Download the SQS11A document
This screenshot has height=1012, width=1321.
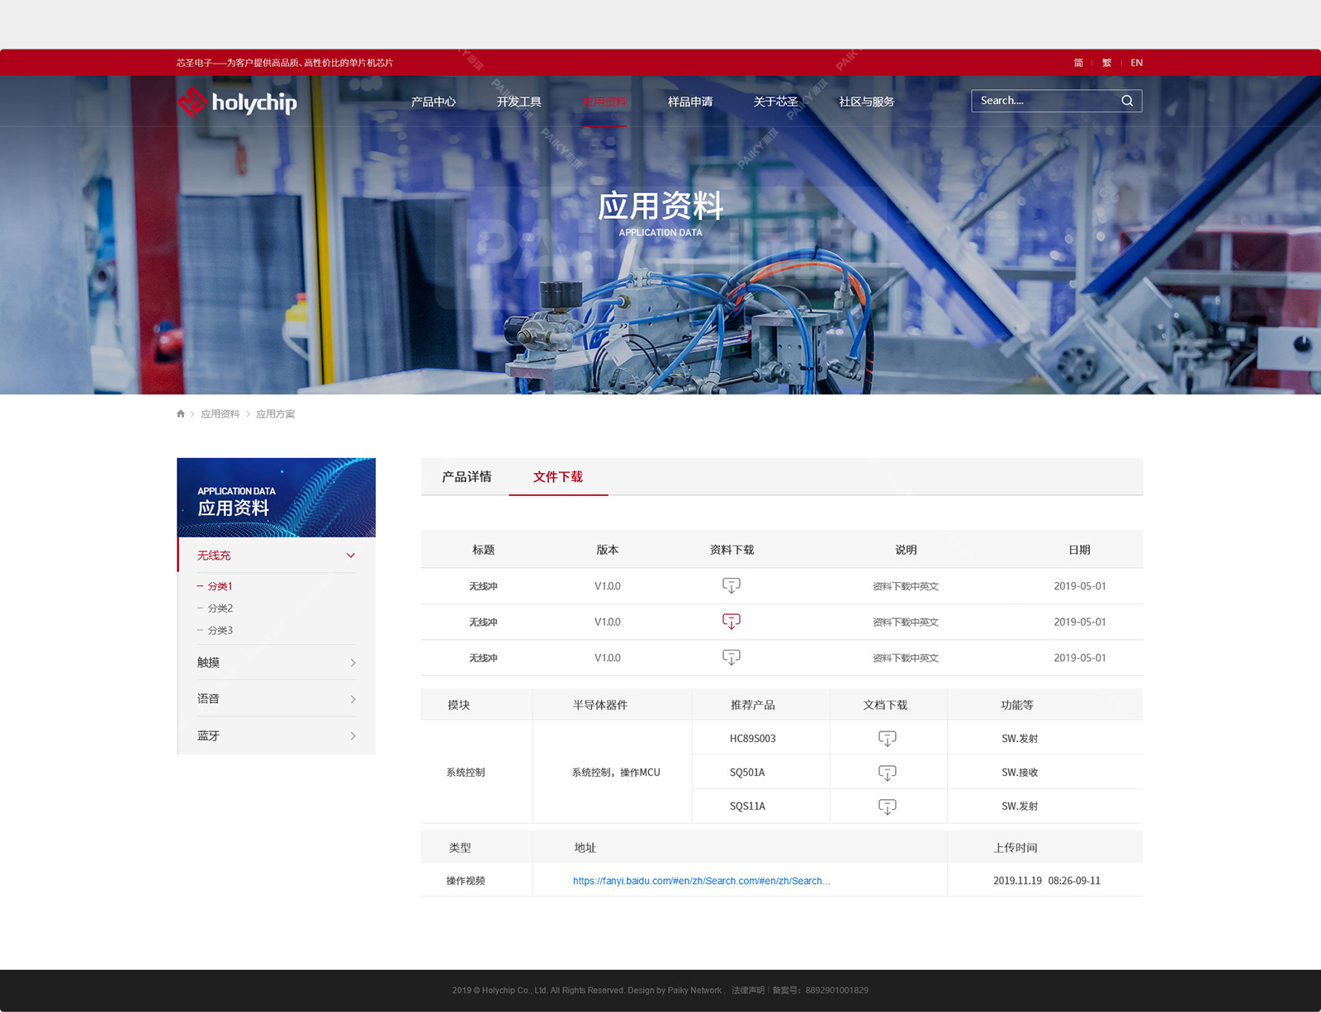click(887, 806)
